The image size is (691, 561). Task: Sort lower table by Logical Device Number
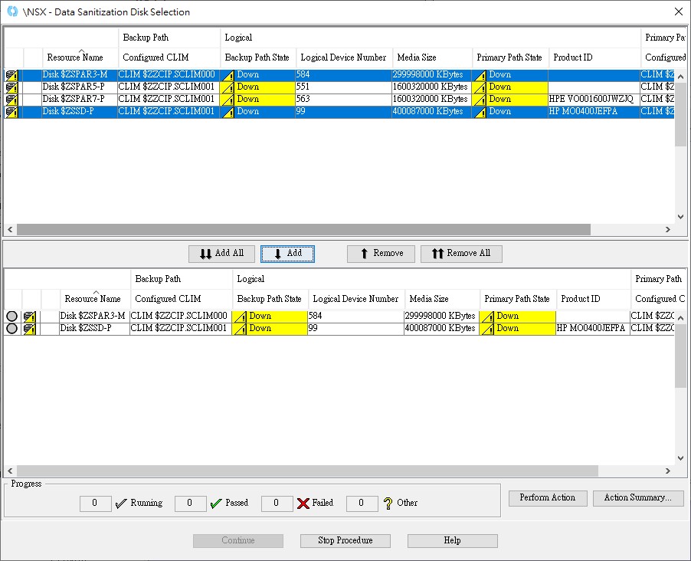pos(355,299)
